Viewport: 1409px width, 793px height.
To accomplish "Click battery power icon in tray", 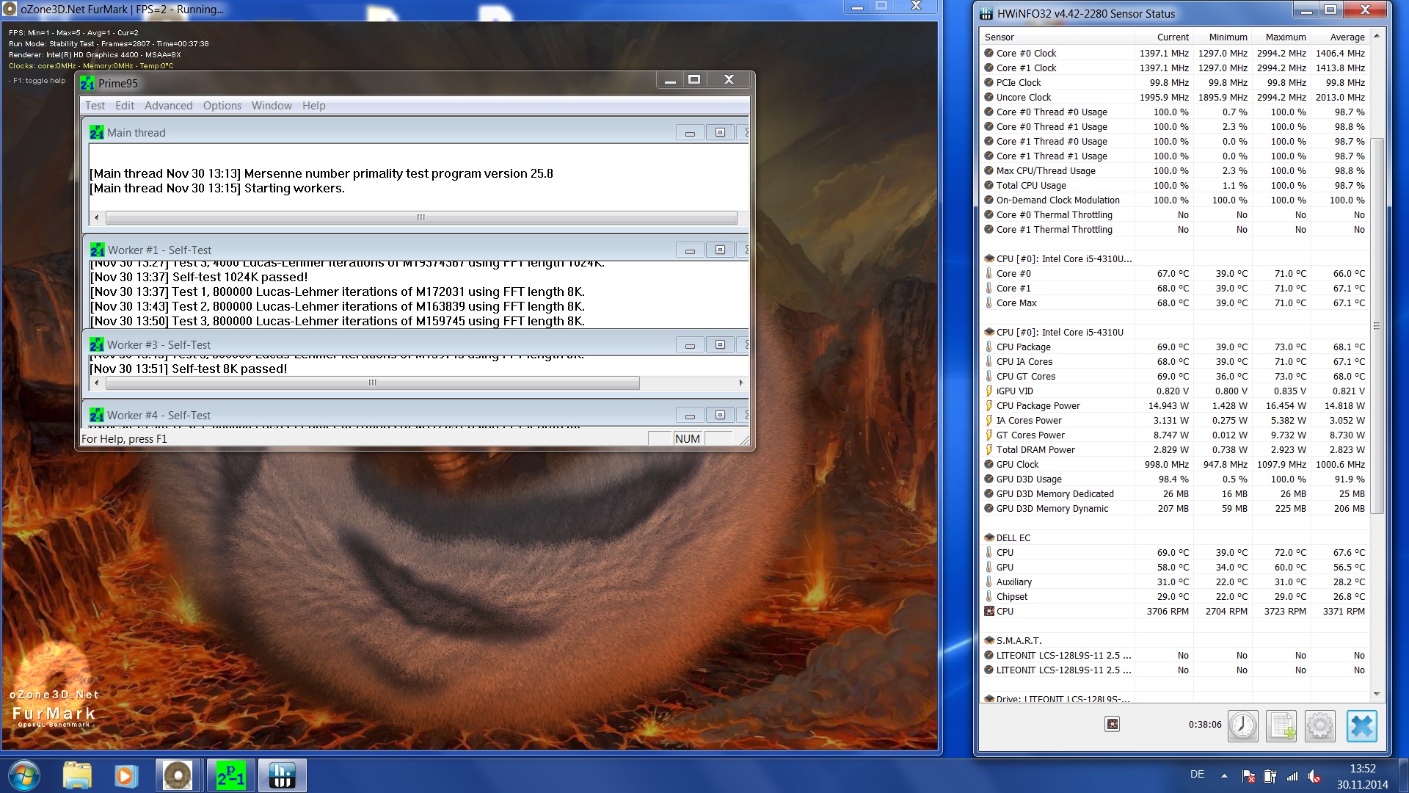I will pyautogui.click(x=1270, y=775).
